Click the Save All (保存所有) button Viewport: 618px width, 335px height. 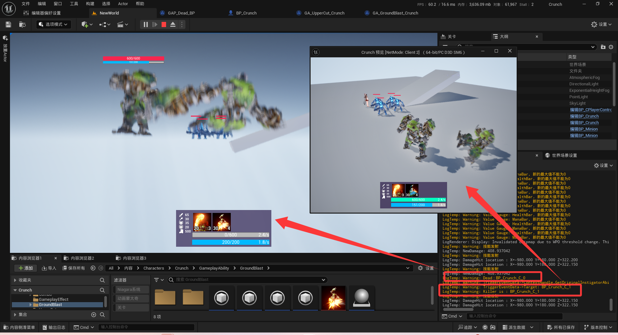pyautogui.click(x=74, y=268)
